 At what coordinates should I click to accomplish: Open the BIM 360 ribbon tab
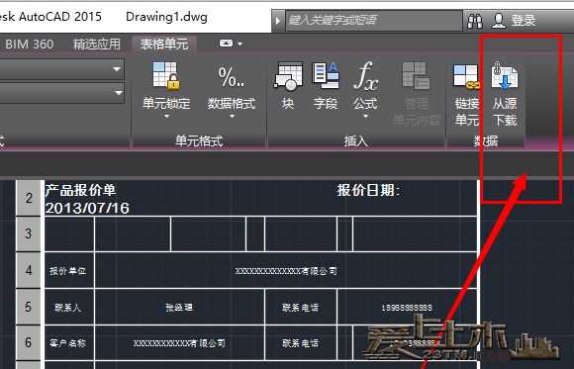tap(30, 45)
